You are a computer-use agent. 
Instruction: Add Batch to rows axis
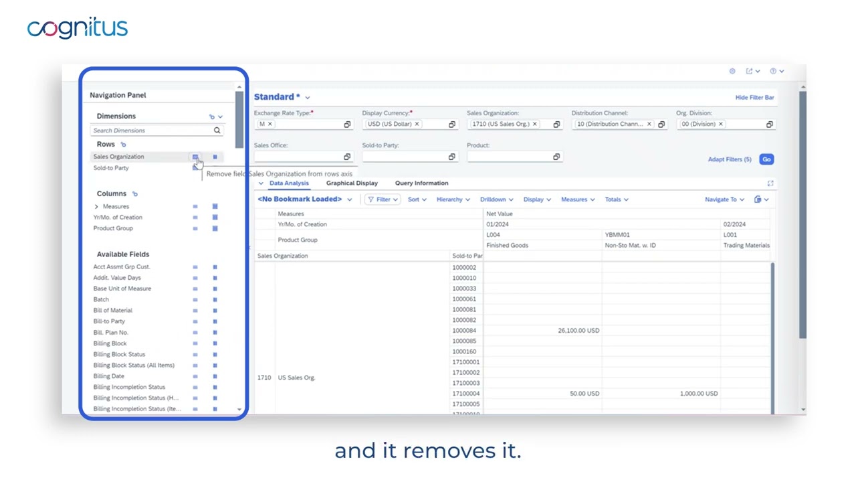195,299
